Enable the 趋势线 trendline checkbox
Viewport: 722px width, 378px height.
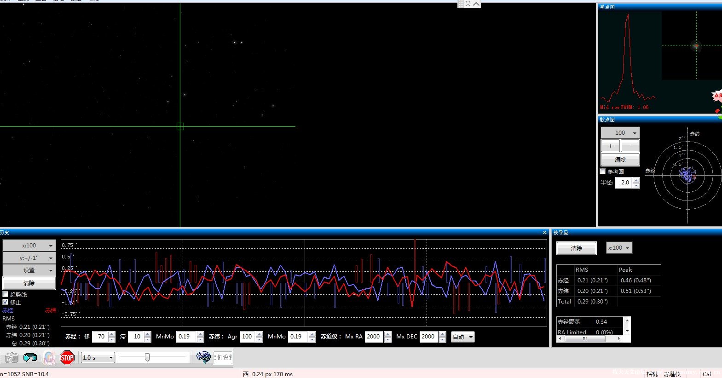(6, 294)
